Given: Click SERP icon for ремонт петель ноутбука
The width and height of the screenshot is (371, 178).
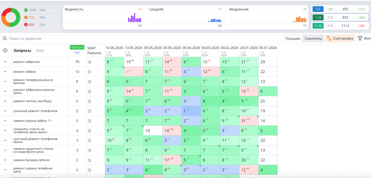Looking at the screenshot, I should pyautogui.click(x=90, y=101).
